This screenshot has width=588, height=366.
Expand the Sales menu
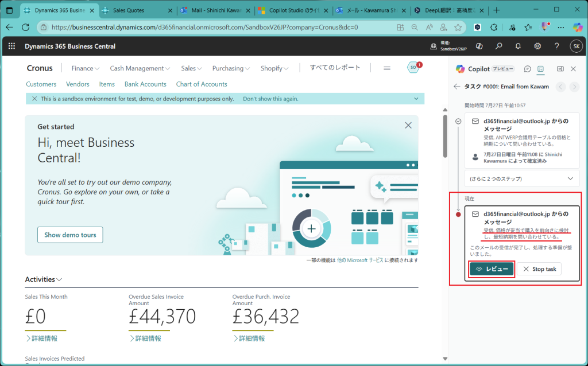(191, 68)
